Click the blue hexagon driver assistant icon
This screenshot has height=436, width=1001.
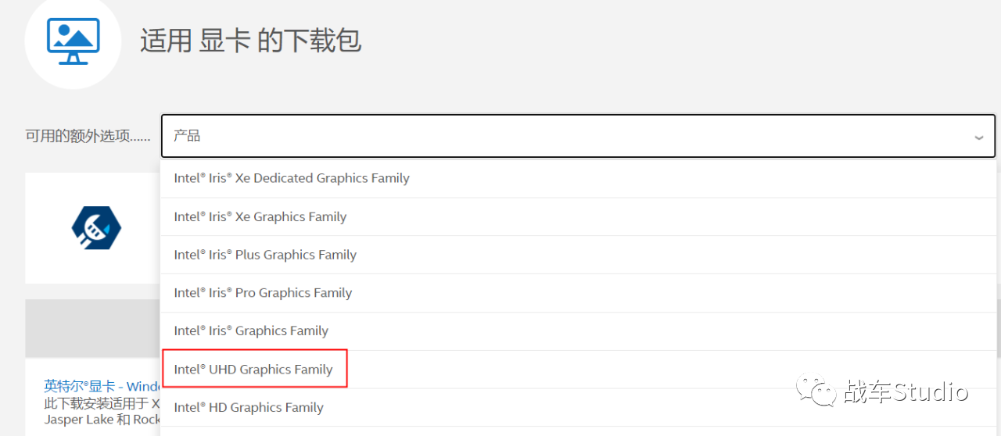(x=97, y=228)
